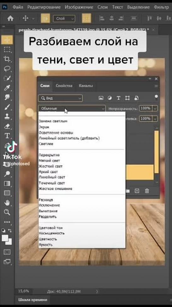This screenshot has width=172, height=307.
Task: Select the Crop tool
Action: click(x=7, y=59)
